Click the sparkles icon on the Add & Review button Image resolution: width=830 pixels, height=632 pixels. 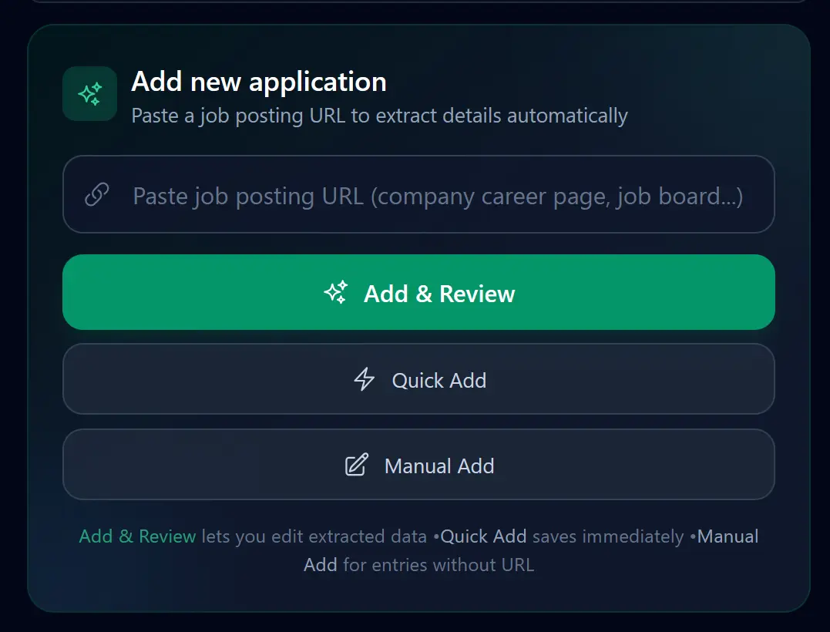[x=334, y=292]
